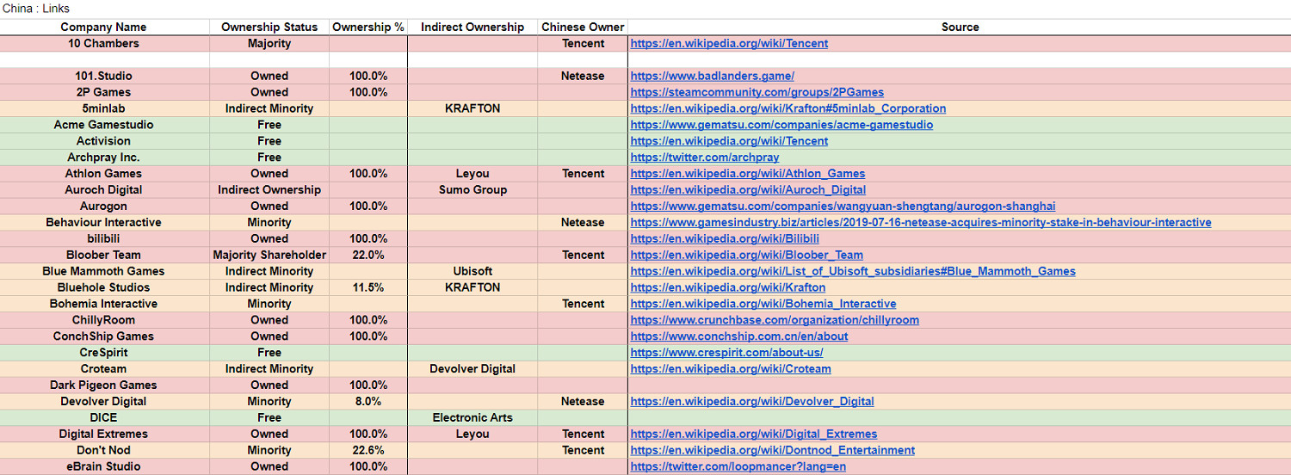Open the badlanders.game source link
The height and width of the screenshot is (475, 1291).
click(712, 76)
